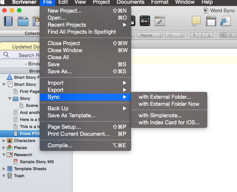Select First Page in binder
This screenshot has height=192, width=237.
[30, 91]
